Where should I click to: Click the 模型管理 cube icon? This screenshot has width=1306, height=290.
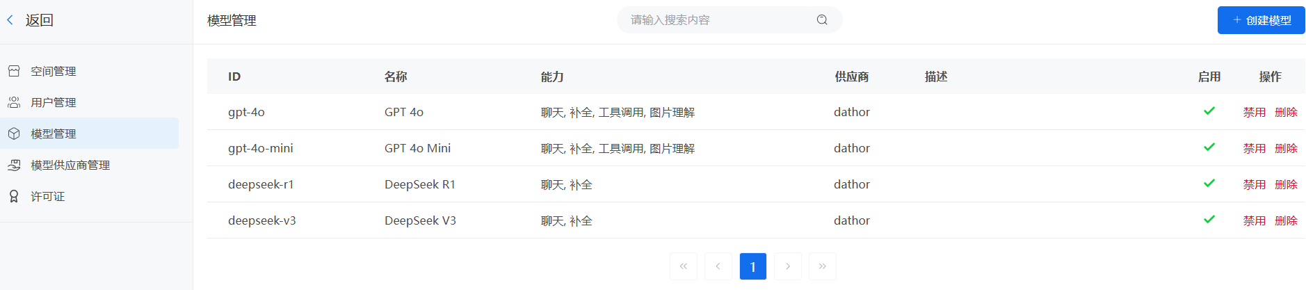pos(14,134)
